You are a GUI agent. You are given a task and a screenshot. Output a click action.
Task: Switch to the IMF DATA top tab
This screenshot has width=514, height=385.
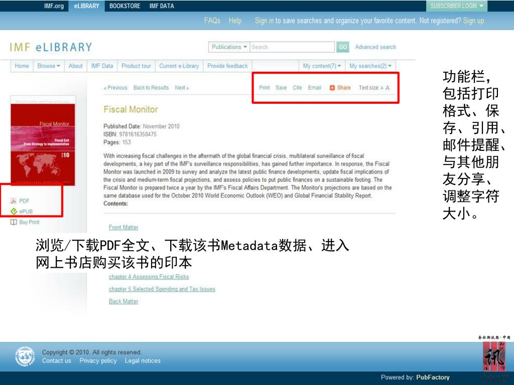pos(162,6)
